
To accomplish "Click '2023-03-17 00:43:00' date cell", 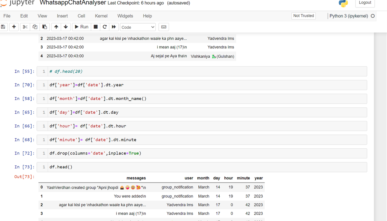I will click(x=65, y=56).
